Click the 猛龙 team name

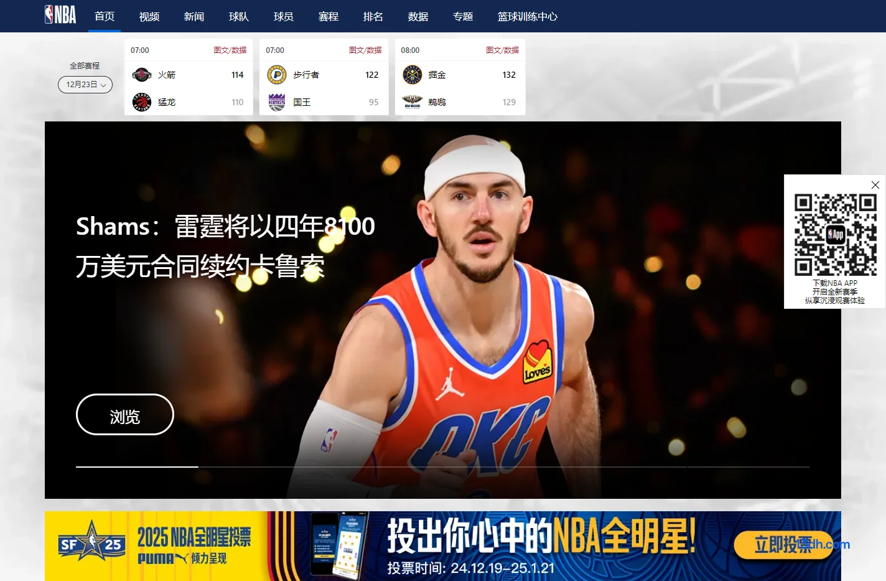[x=167, y=102]
